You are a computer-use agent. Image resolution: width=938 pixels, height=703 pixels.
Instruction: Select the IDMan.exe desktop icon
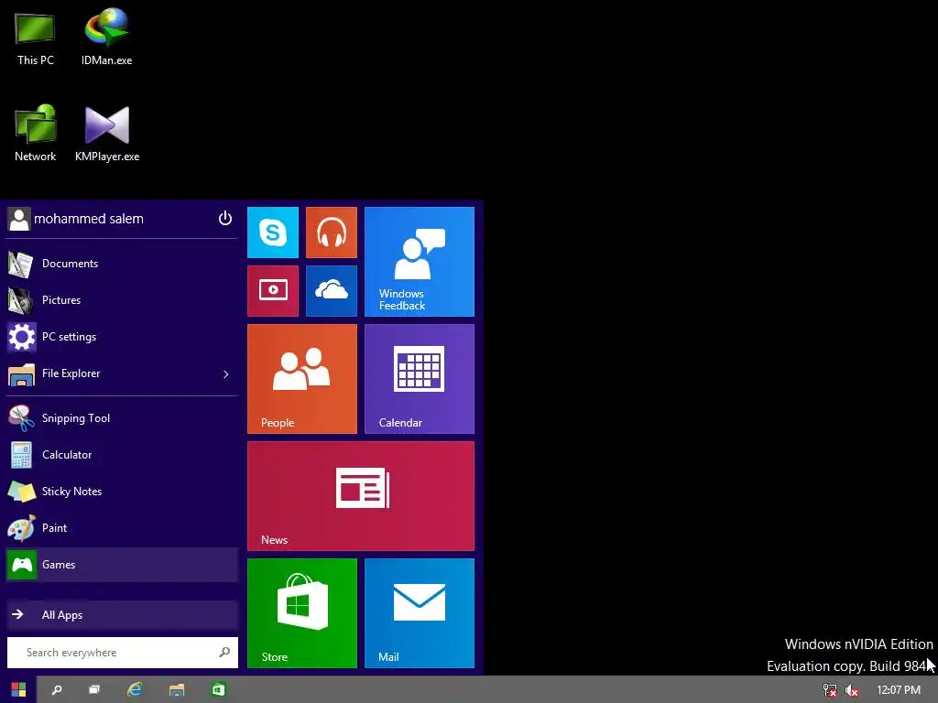click(106, 37)
